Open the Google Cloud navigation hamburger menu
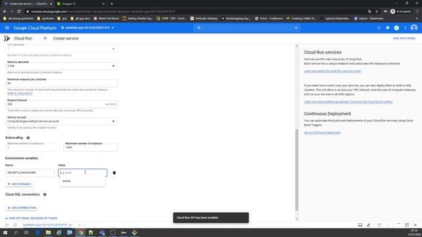Image resolution: width=422 pixels, height=237 pixels. coord(7,28)
